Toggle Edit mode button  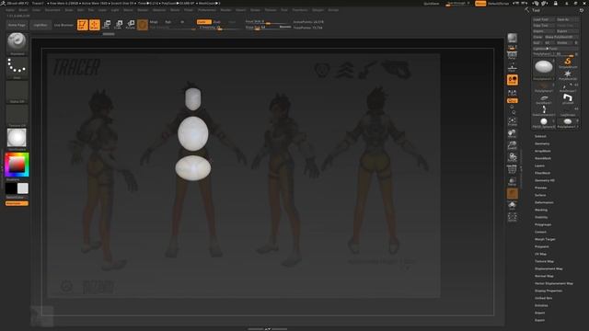click(x=83, y=25)
